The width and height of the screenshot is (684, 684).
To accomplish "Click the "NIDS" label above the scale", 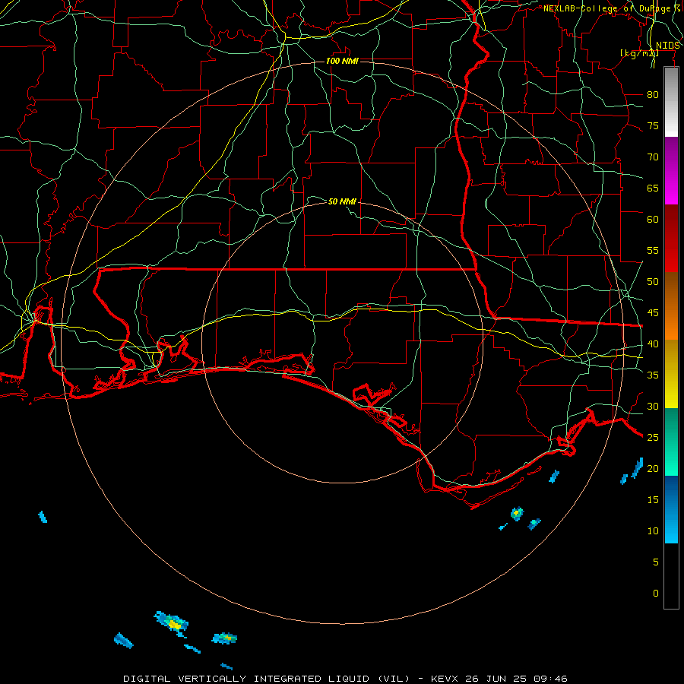I will [x=668, y=46].
